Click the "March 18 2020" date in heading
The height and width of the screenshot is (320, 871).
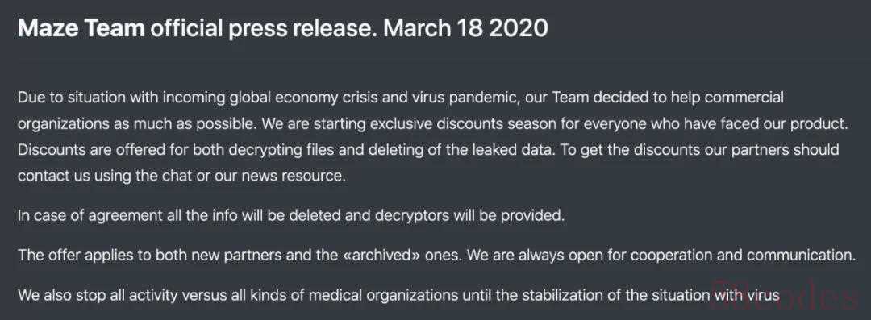(466, 27)
